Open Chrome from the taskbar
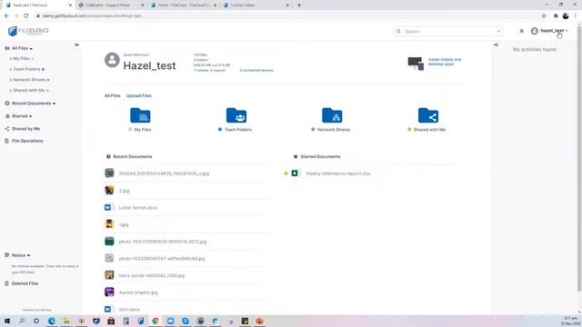 coord(156,321)
